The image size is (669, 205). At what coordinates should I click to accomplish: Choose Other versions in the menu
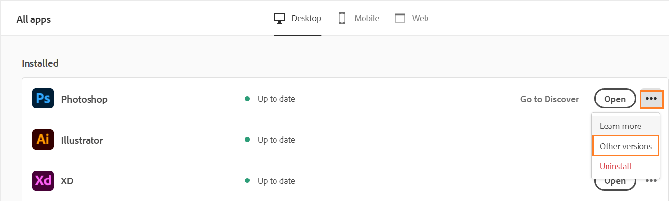[x=625, y=146]
